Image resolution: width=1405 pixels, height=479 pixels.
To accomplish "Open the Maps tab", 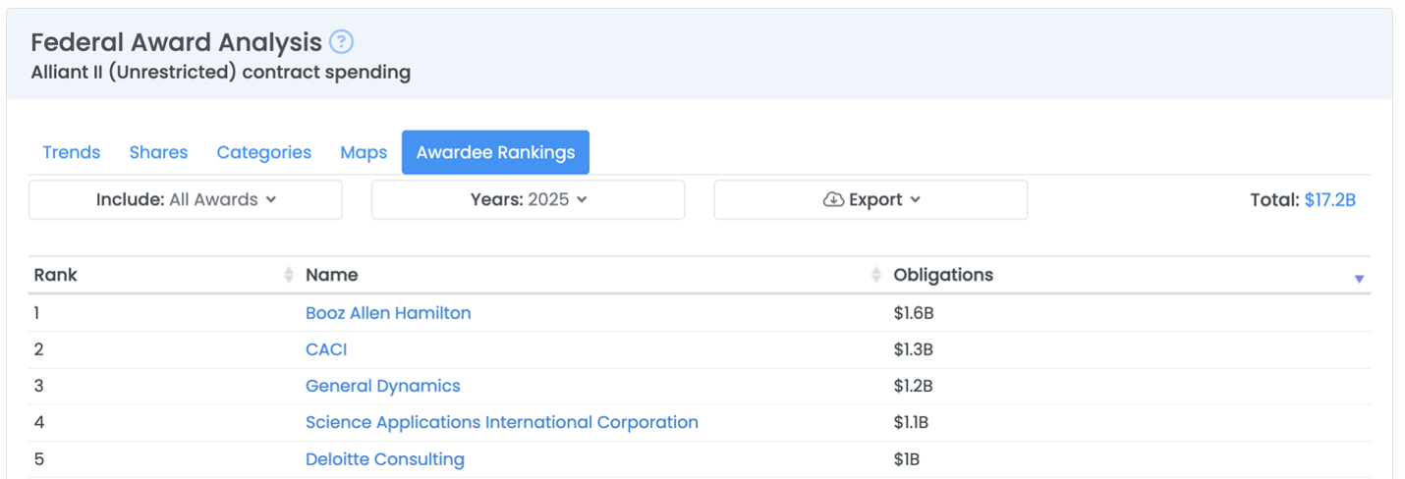I will pos(364,152).
